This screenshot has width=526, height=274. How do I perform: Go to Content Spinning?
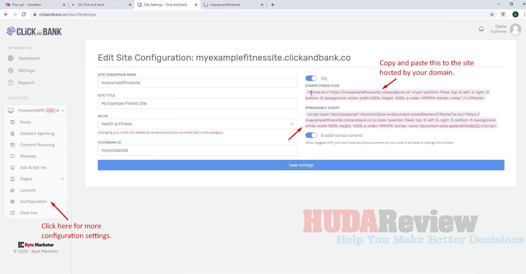(37, 134)
